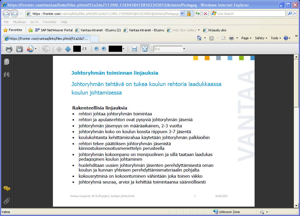Expand collaborate tool dropdown arrow
This screenshot has width=300, height=216.
pos(35,49)
